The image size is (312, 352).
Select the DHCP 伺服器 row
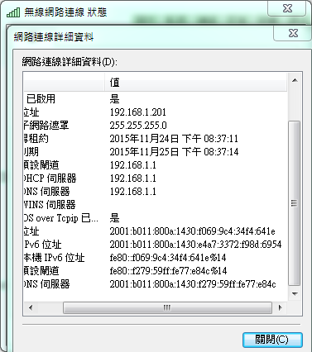156,178
